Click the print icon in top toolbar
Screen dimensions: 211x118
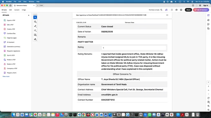[181, 10]
